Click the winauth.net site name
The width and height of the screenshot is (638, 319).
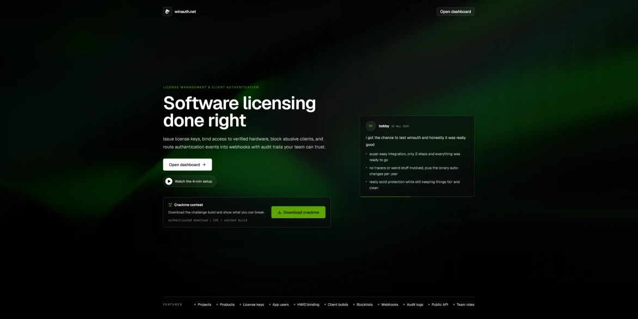point(185,12)
